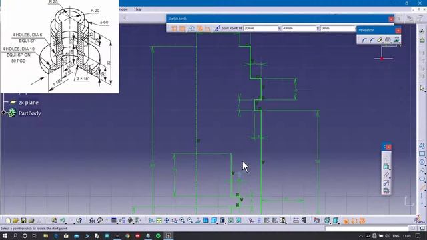This screenshot has height=240, width=427.
Task: Click the Constraint icon in floating toolbar
Action: pos(386,167)
